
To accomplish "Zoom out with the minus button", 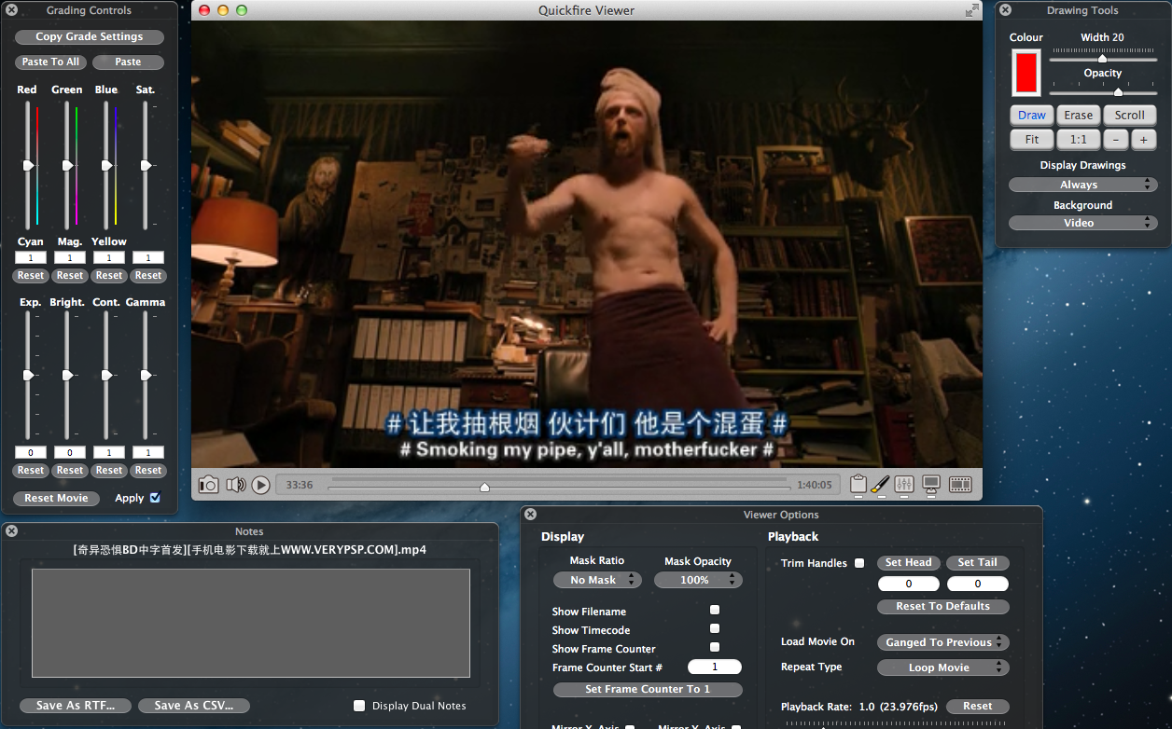I will [x=1115, y=140].
